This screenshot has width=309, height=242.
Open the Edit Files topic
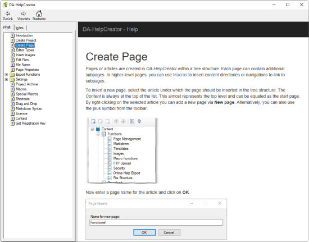point(22,60)
